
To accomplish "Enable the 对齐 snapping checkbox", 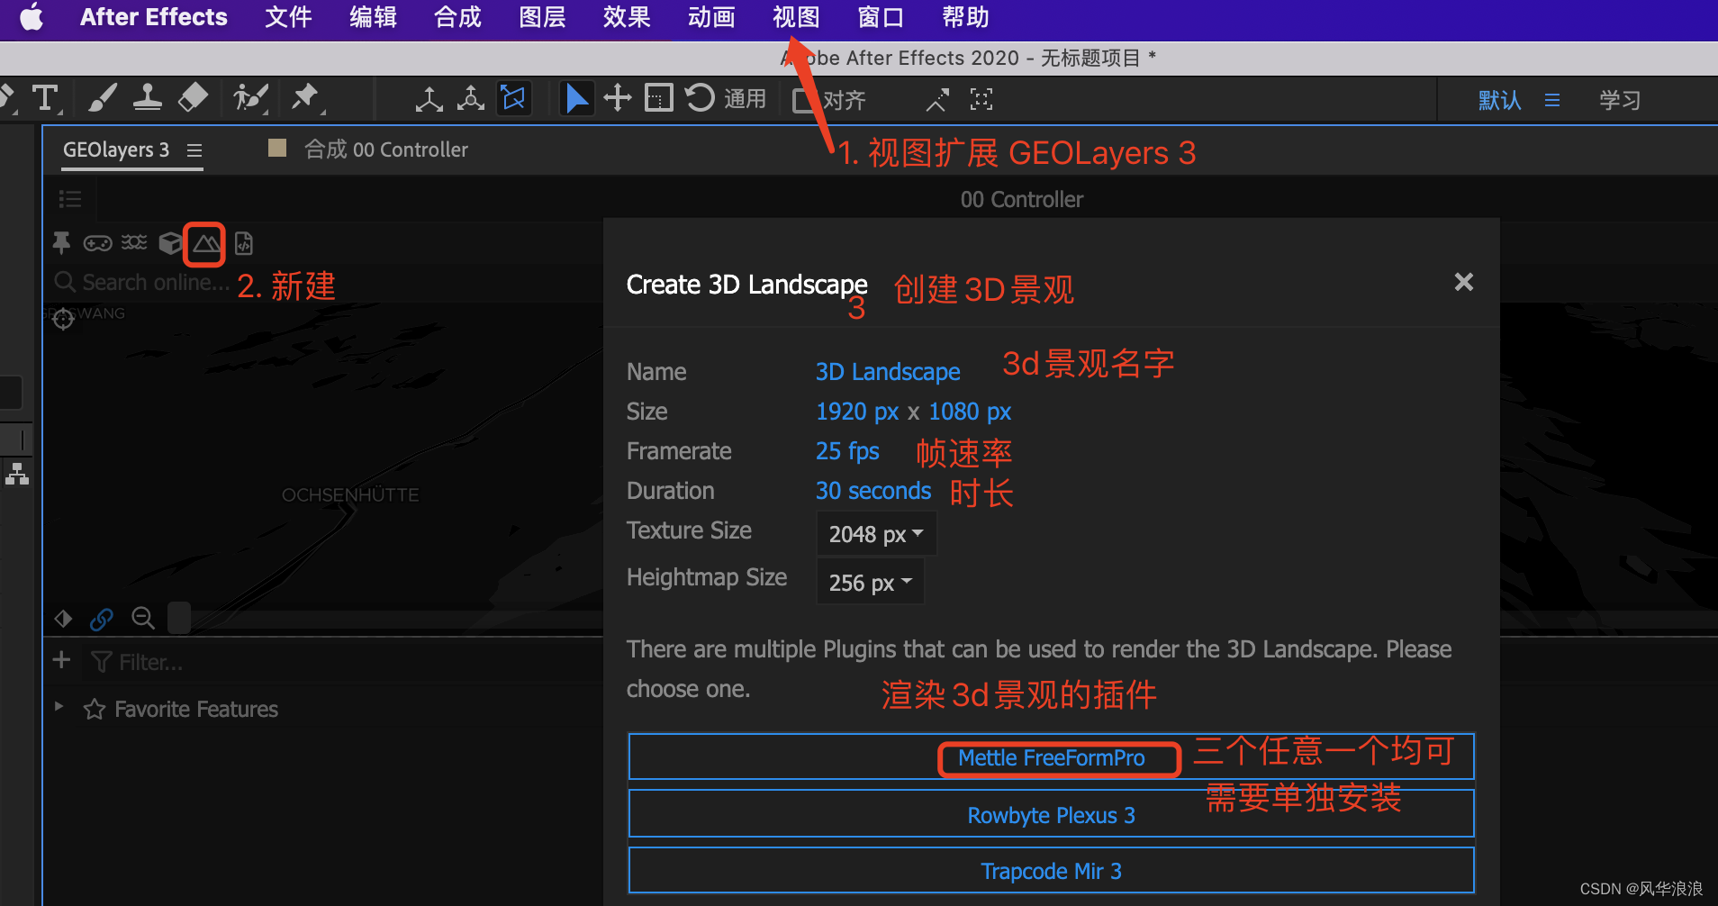I will [x=802, y=100].
